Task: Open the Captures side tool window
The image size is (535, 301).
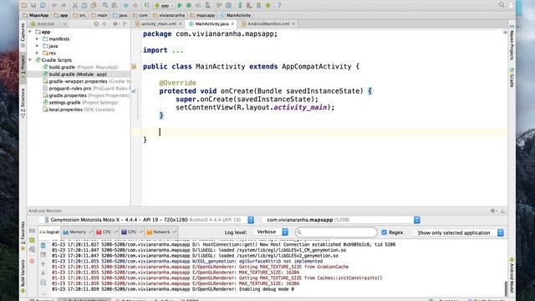Action: point(23,35)
